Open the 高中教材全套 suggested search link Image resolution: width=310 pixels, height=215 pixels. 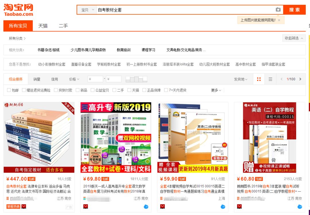click(x=245, y=64)
